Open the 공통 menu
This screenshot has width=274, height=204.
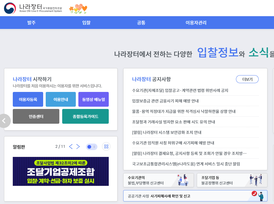(x=141, y=22)
